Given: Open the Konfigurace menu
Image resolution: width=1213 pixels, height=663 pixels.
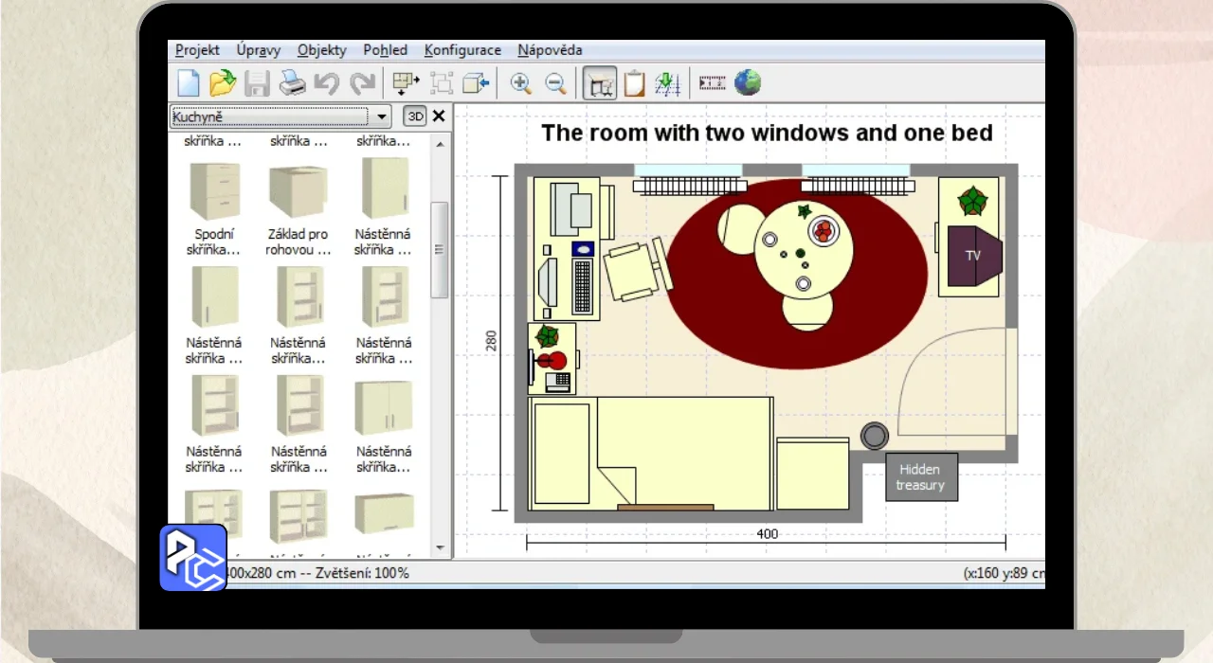Looking at the screenshot, I should (462, 50).
